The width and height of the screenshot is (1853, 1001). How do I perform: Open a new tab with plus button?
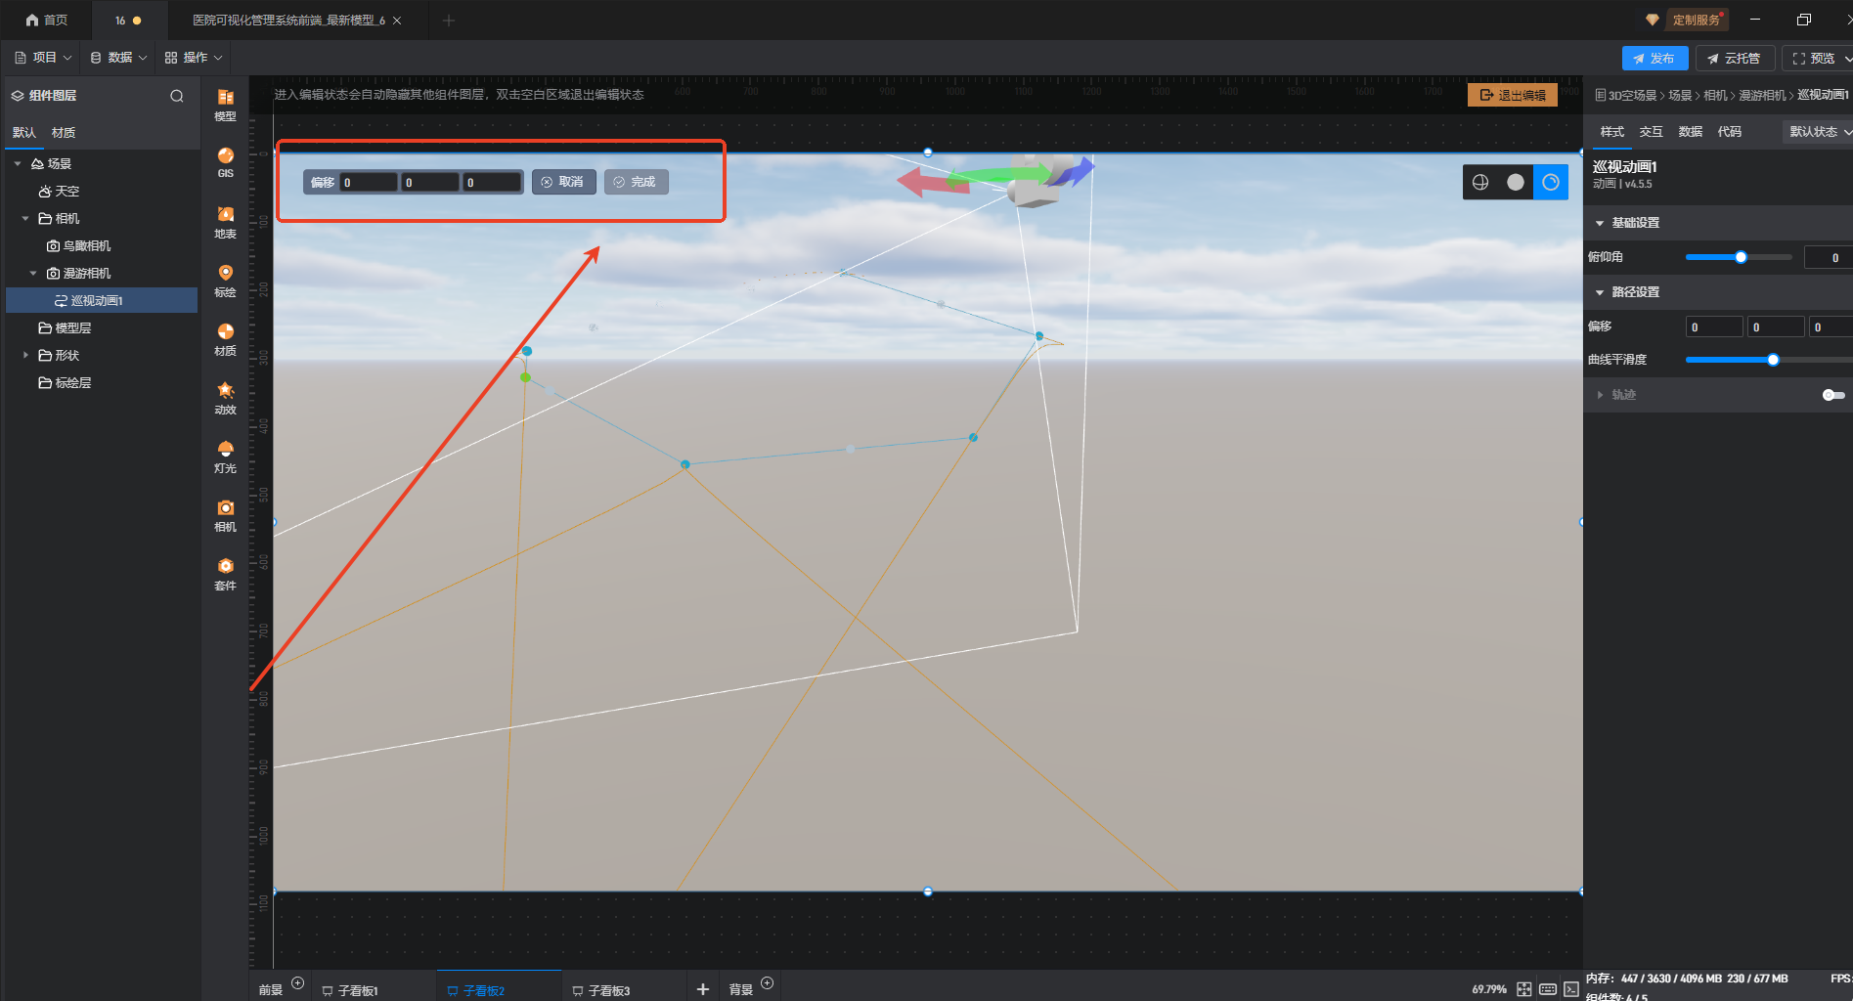(x=449, y=20)
